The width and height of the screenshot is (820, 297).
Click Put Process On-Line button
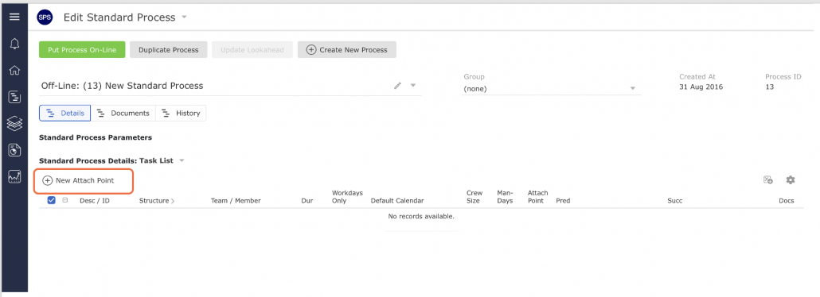point(82,49)
